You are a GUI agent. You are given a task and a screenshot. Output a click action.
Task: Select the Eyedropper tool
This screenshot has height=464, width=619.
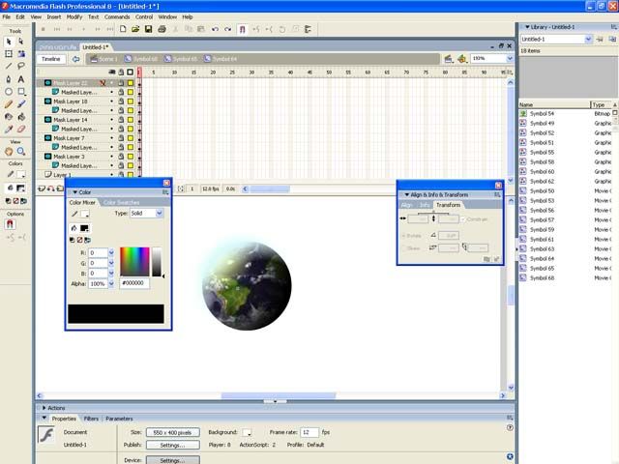[x=9, y=130]
